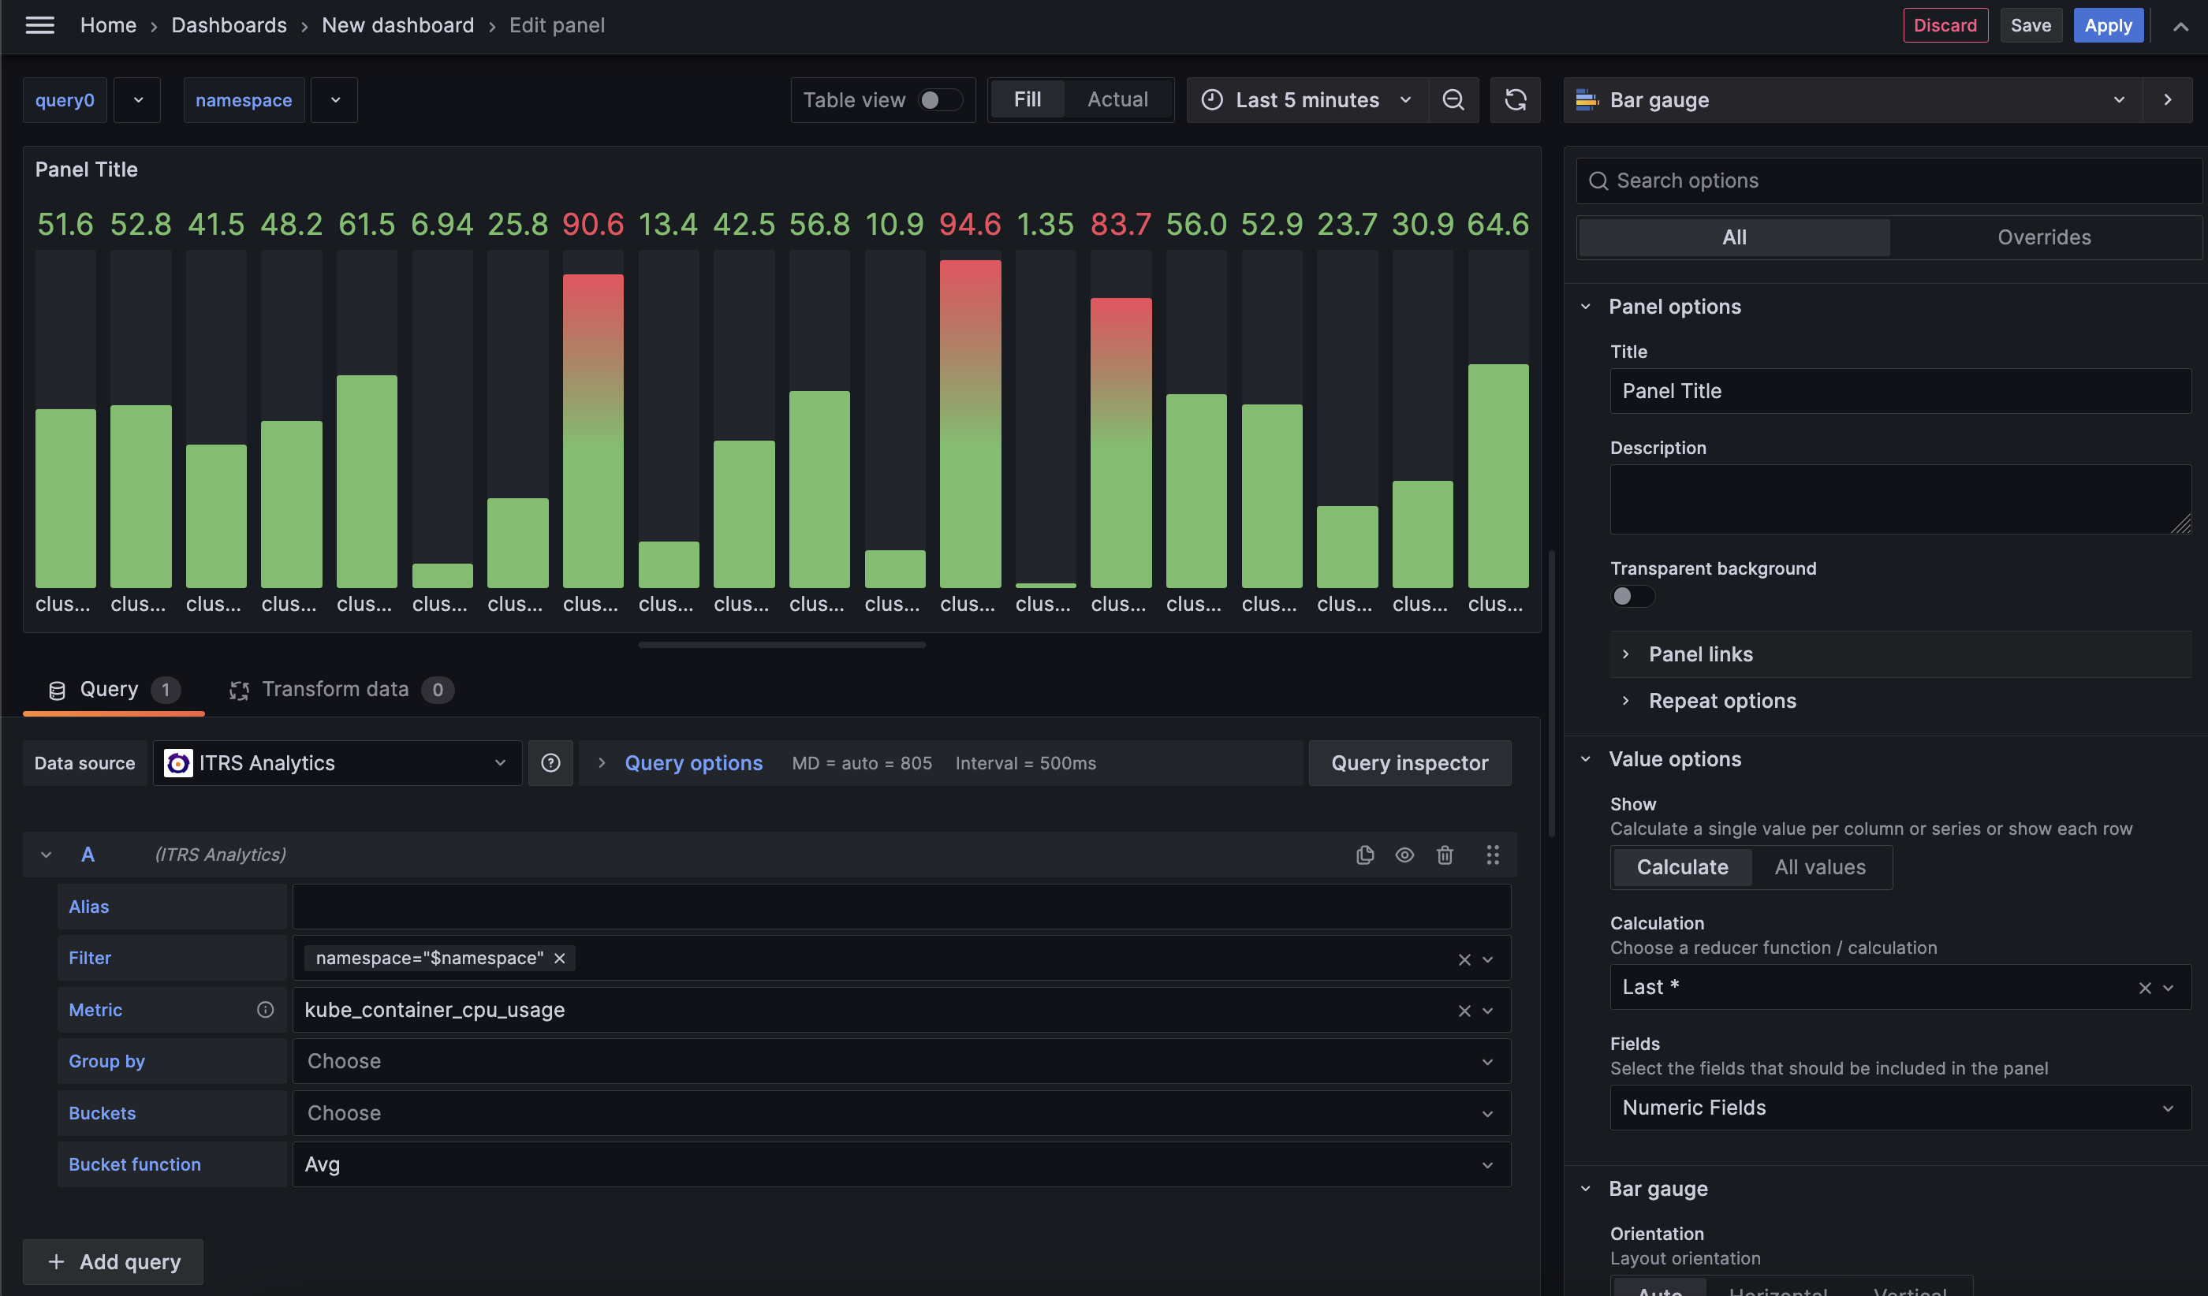Open the Query inspector
The height and width of the screenshot is (1296, 2208).
point(1409,763)
